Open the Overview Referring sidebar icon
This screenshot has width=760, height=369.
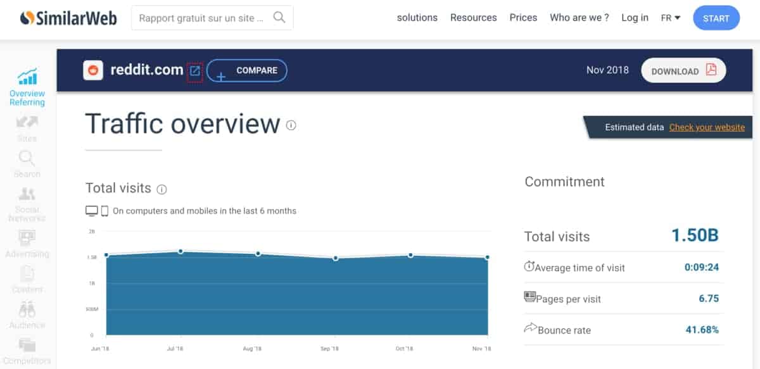(x=27, y=77)
